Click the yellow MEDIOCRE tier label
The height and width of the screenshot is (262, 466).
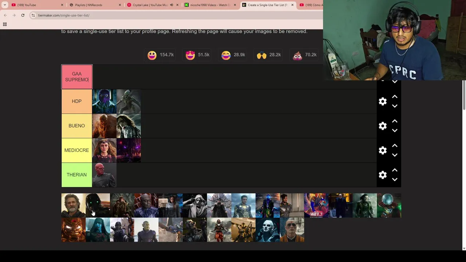tap(77, 150)
